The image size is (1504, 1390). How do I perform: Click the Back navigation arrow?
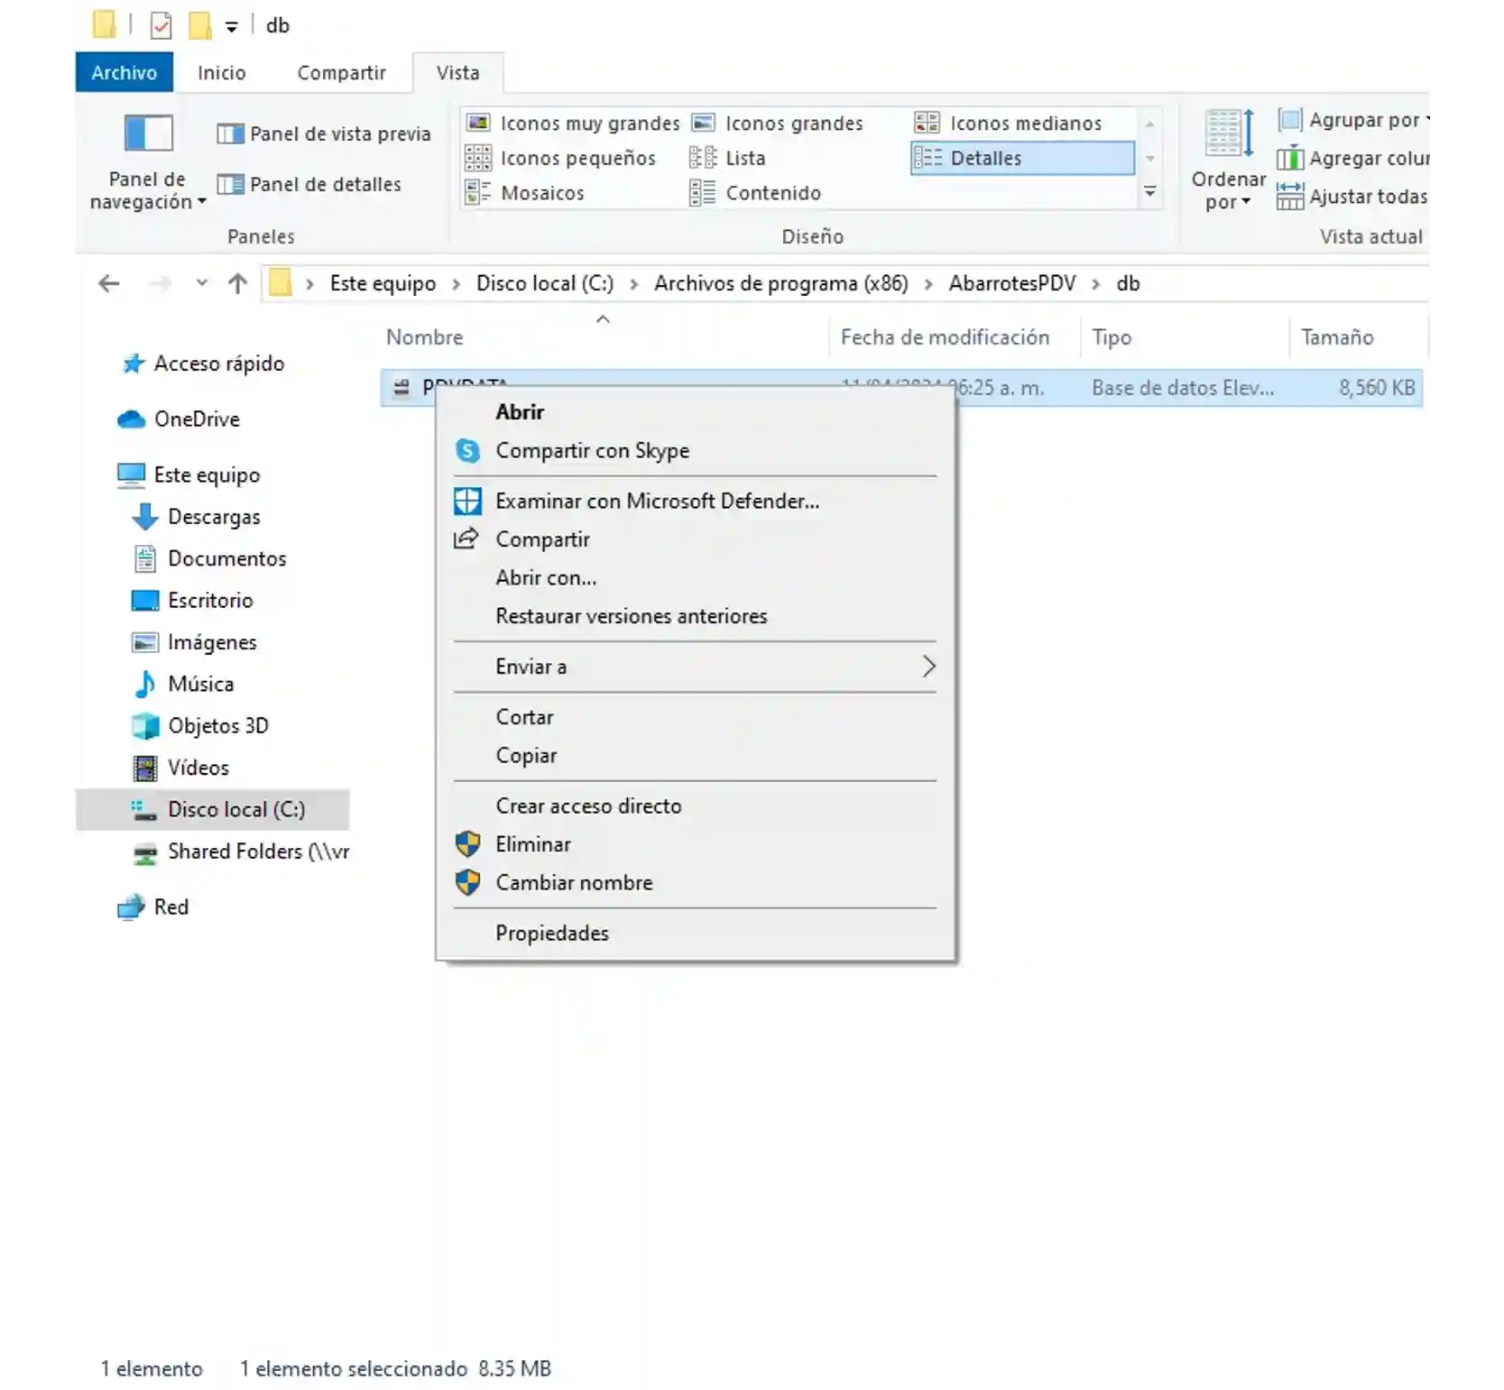pyautogui.click(x=109, y=284)
